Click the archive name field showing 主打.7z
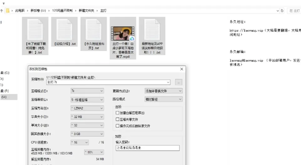301x165 pixels. 108,82
